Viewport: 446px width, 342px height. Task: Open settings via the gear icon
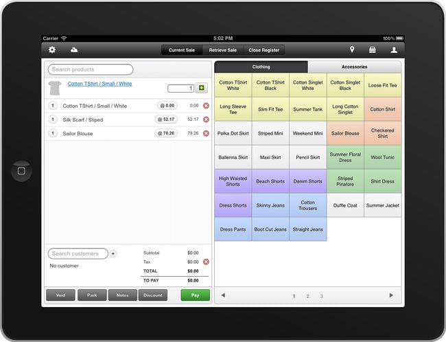[52, 50]
